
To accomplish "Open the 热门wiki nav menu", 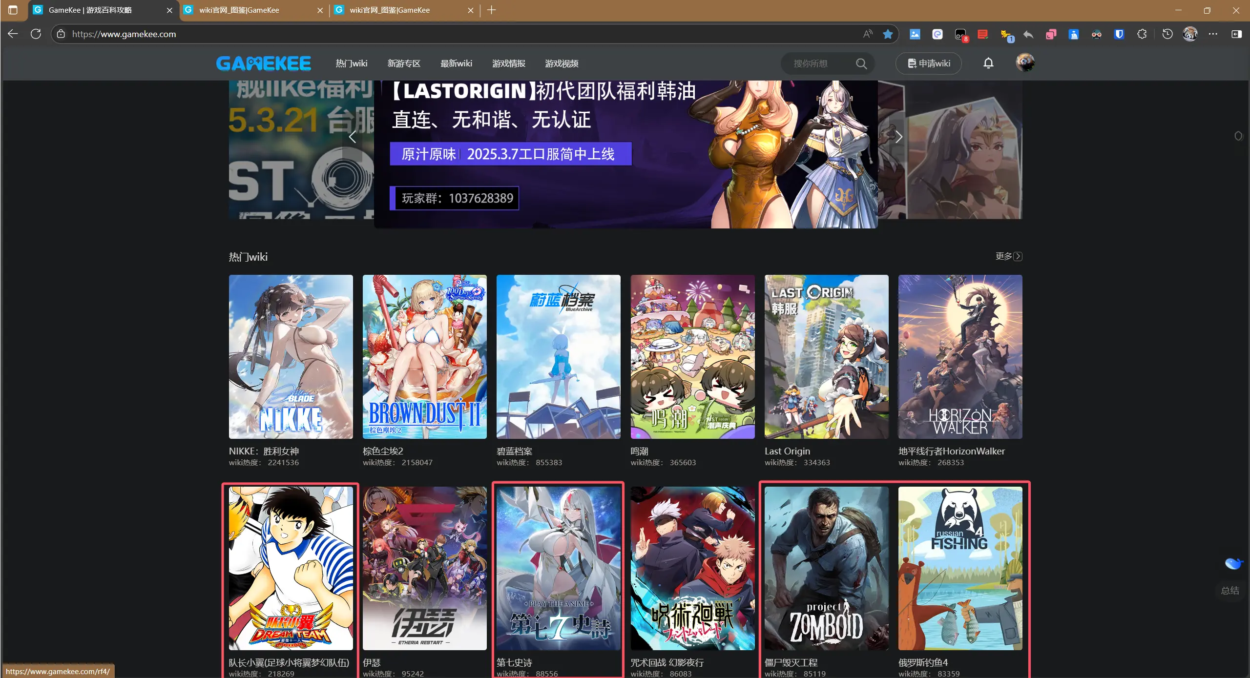I will 352,63.
